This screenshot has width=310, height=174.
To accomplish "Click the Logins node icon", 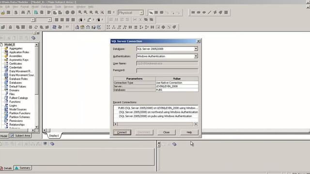I will pos(6,105).
